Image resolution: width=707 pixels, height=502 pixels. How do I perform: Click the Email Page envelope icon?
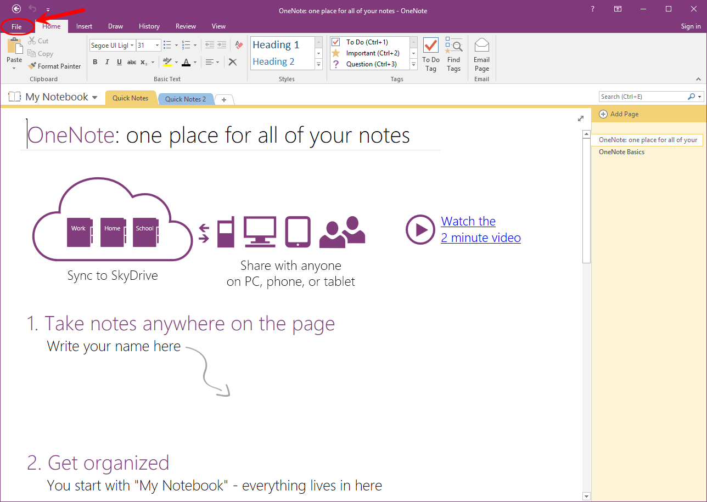(481, 45)
